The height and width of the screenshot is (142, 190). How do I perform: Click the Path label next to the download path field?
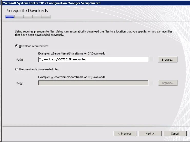click(x=20, y=60)
